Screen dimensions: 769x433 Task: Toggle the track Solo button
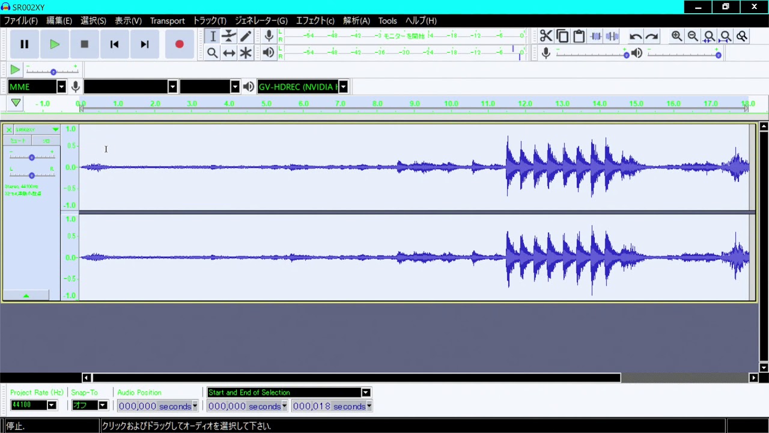(46, 141)
